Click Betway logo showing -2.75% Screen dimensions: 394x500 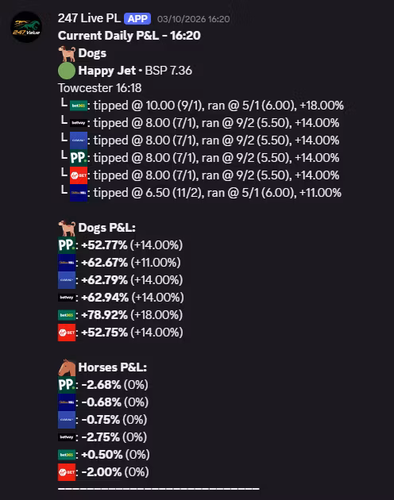pyautogui.click(x=67, y=437)
